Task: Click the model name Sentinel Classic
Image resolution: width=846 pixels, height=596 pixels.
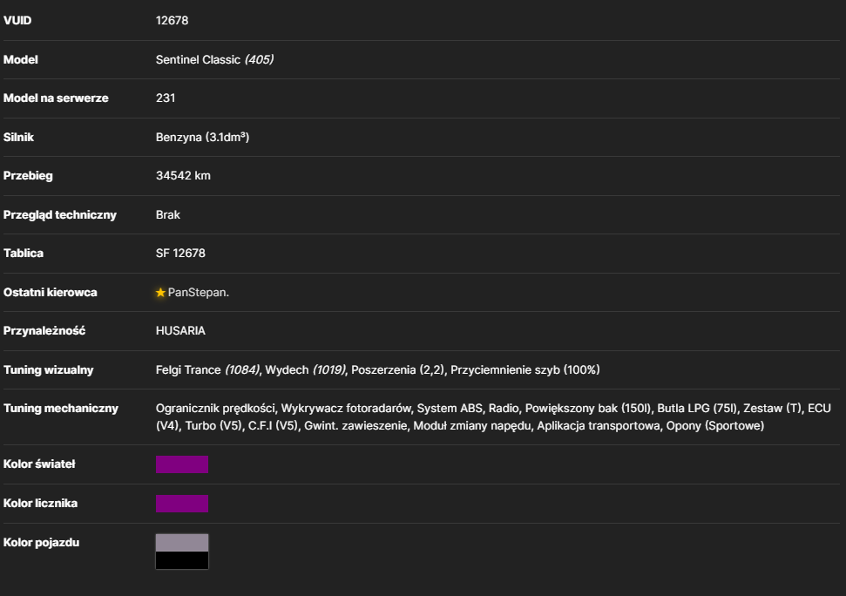Action: point(198,60)
